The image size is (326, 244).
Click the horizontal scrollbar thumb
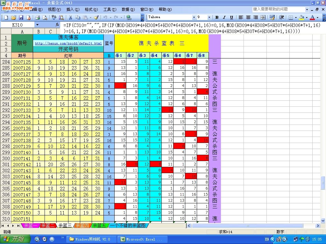(x=247, y=226)
